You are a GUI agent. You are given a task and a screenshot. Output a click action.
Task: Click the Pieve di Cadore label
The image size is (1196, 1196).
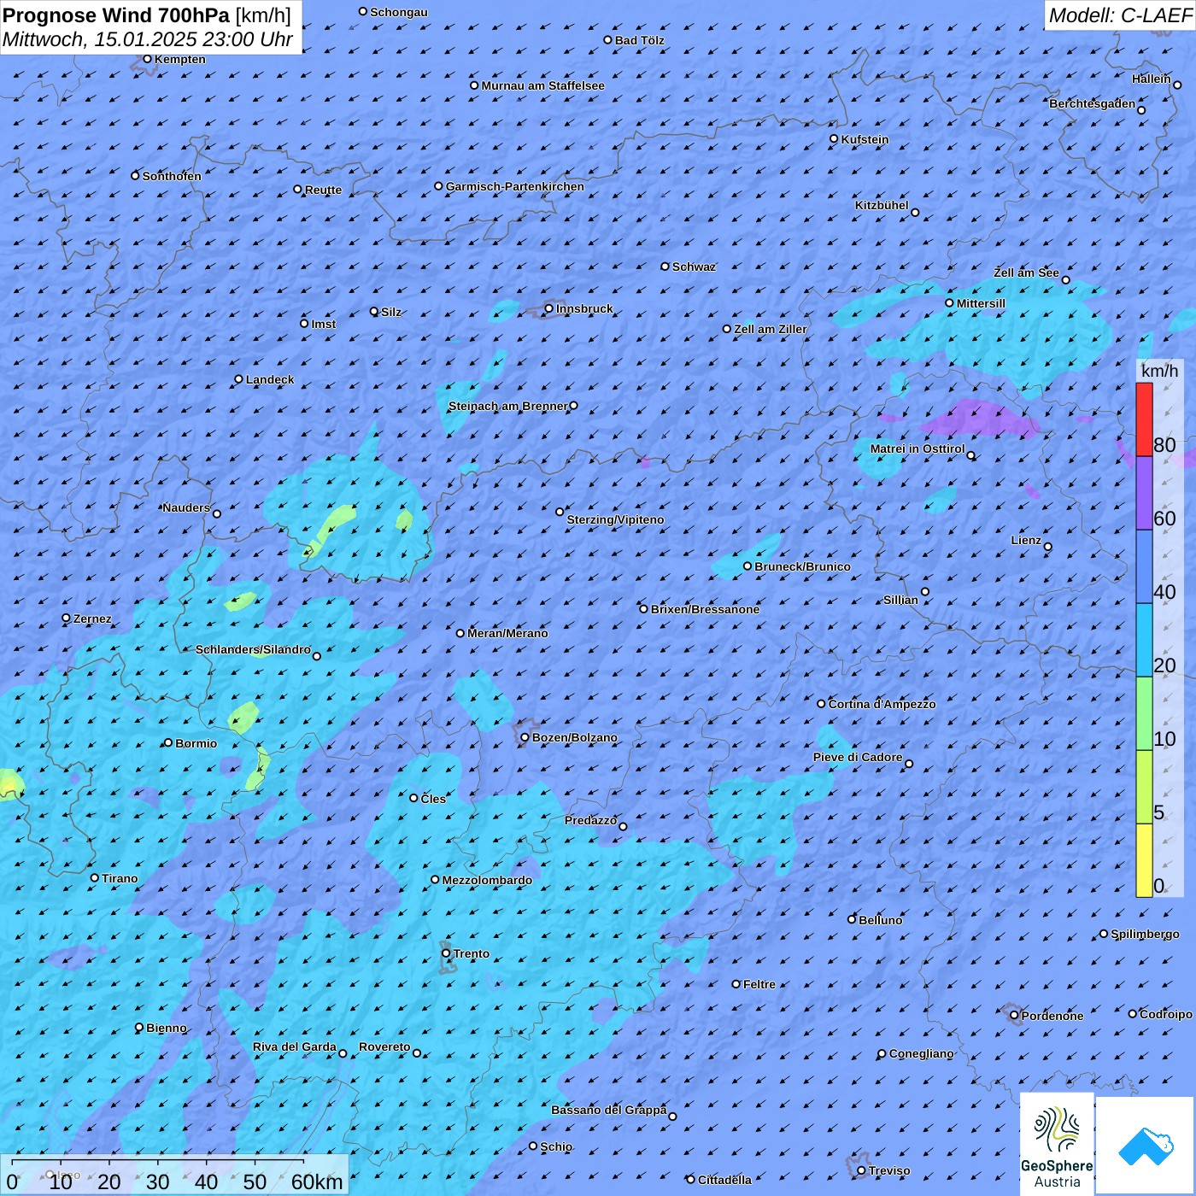[858, 757]
